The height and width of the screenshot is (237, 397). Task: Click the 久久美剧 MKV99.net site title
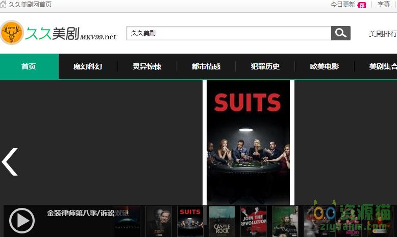click(71, 34)
